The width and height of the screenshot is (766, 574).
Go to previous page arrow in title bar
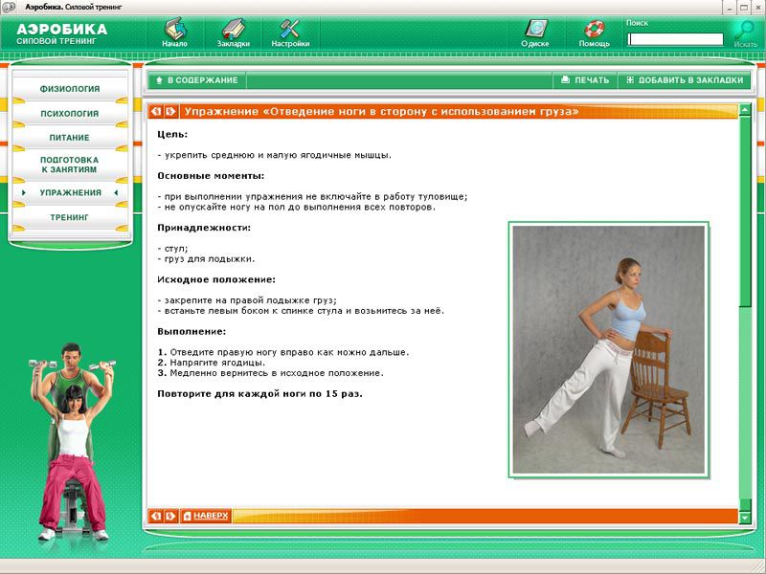pos(157,112)
